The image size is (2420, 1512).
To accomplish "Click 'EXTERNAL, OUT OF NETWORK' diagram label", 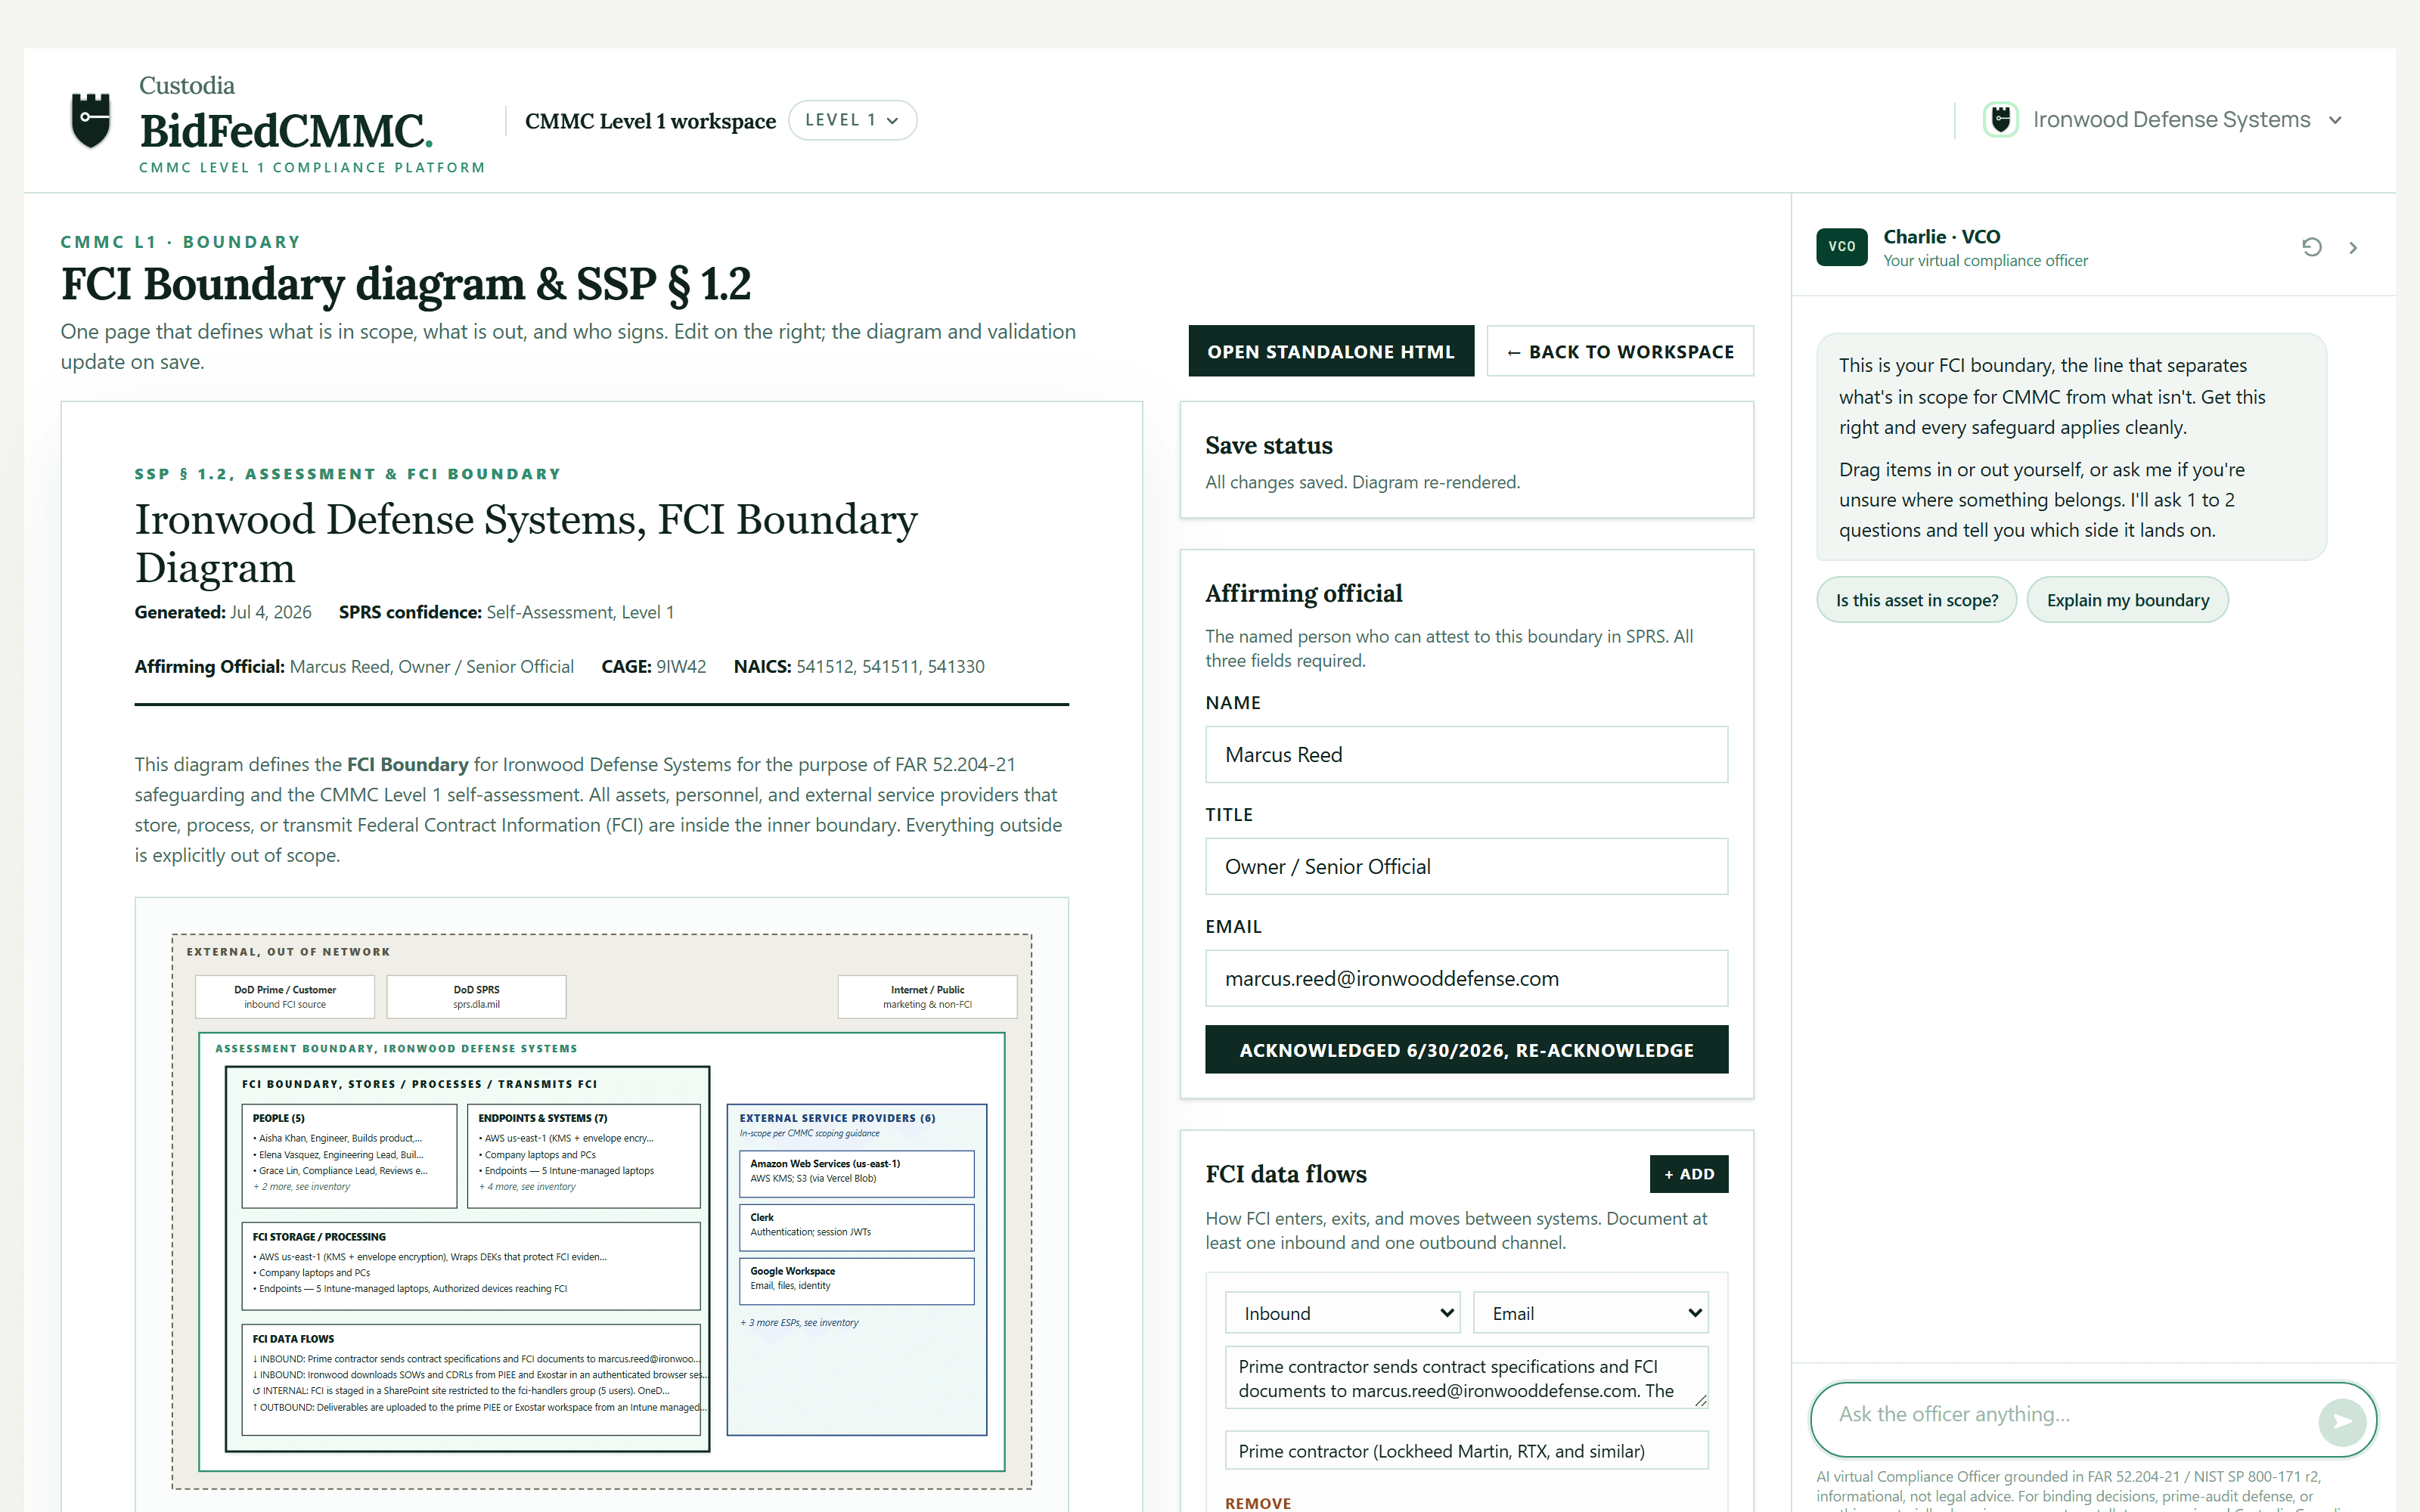I will pos(288,952).
